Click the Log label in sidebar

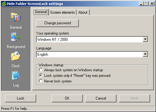16,85
